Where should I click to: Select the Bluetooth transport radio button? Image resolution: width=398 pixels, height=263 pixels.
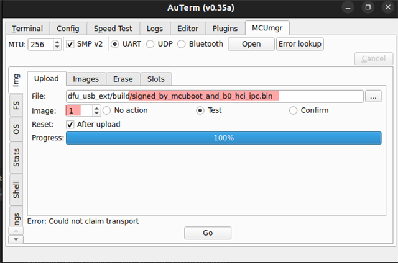coord(181,44)
